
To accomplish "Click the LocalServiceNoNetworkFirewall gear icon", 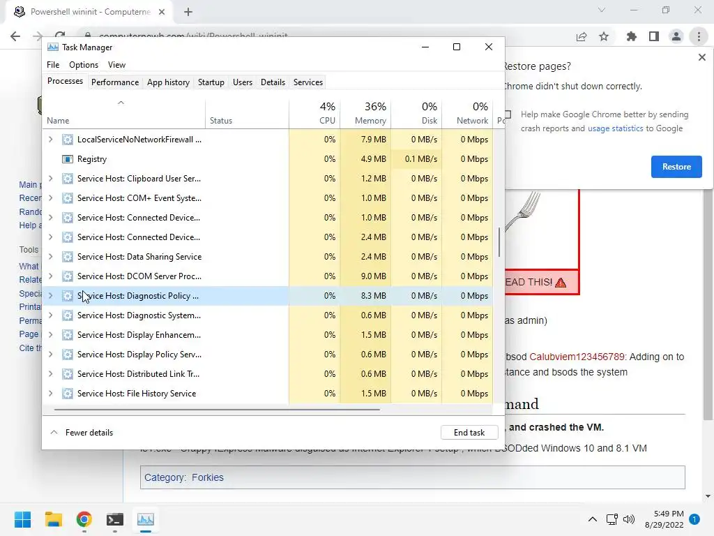I will click(x=68, y=140).
